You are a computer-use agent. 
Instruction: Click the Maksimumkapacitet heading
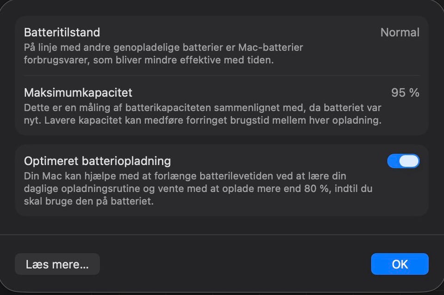point(78,92)
